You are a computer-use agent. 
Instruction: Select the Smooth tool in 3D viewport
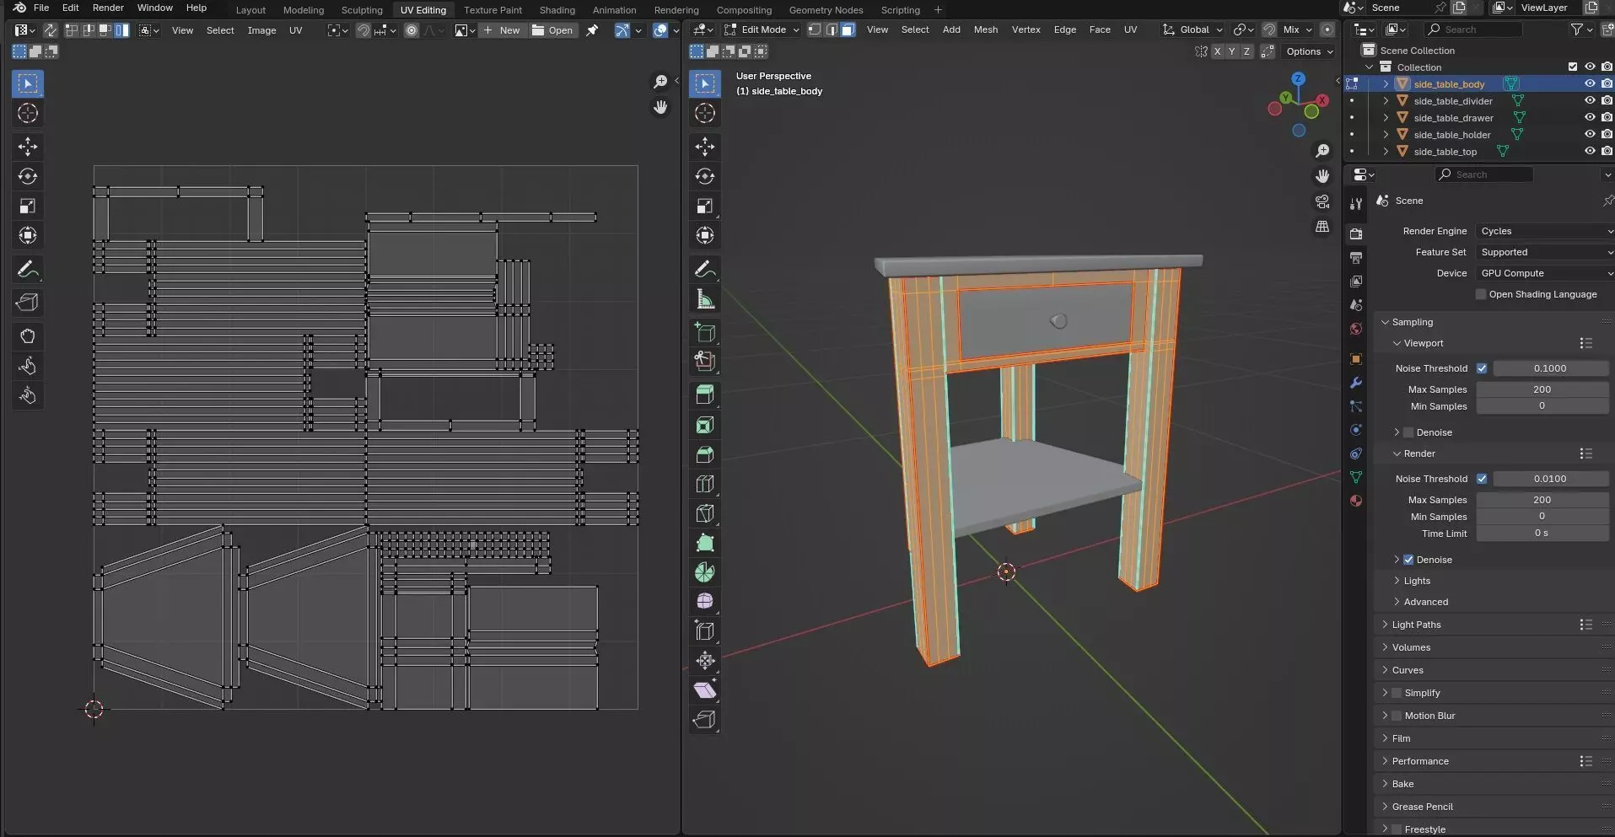tap(705, 602)
